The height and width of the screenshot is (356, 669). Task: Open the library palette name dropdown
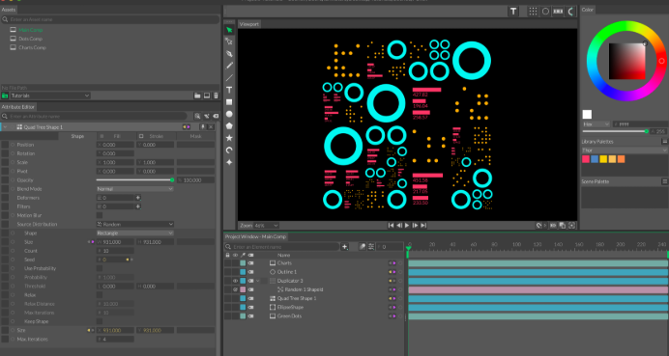point(625,151)
